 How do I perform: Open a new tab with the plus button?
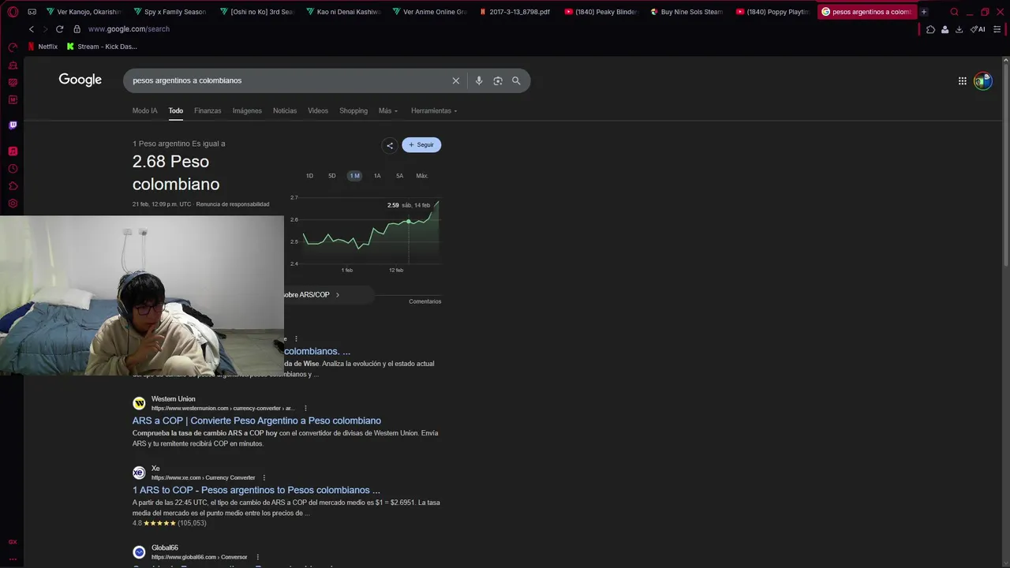pyautogui.click(x=924, y=12)
